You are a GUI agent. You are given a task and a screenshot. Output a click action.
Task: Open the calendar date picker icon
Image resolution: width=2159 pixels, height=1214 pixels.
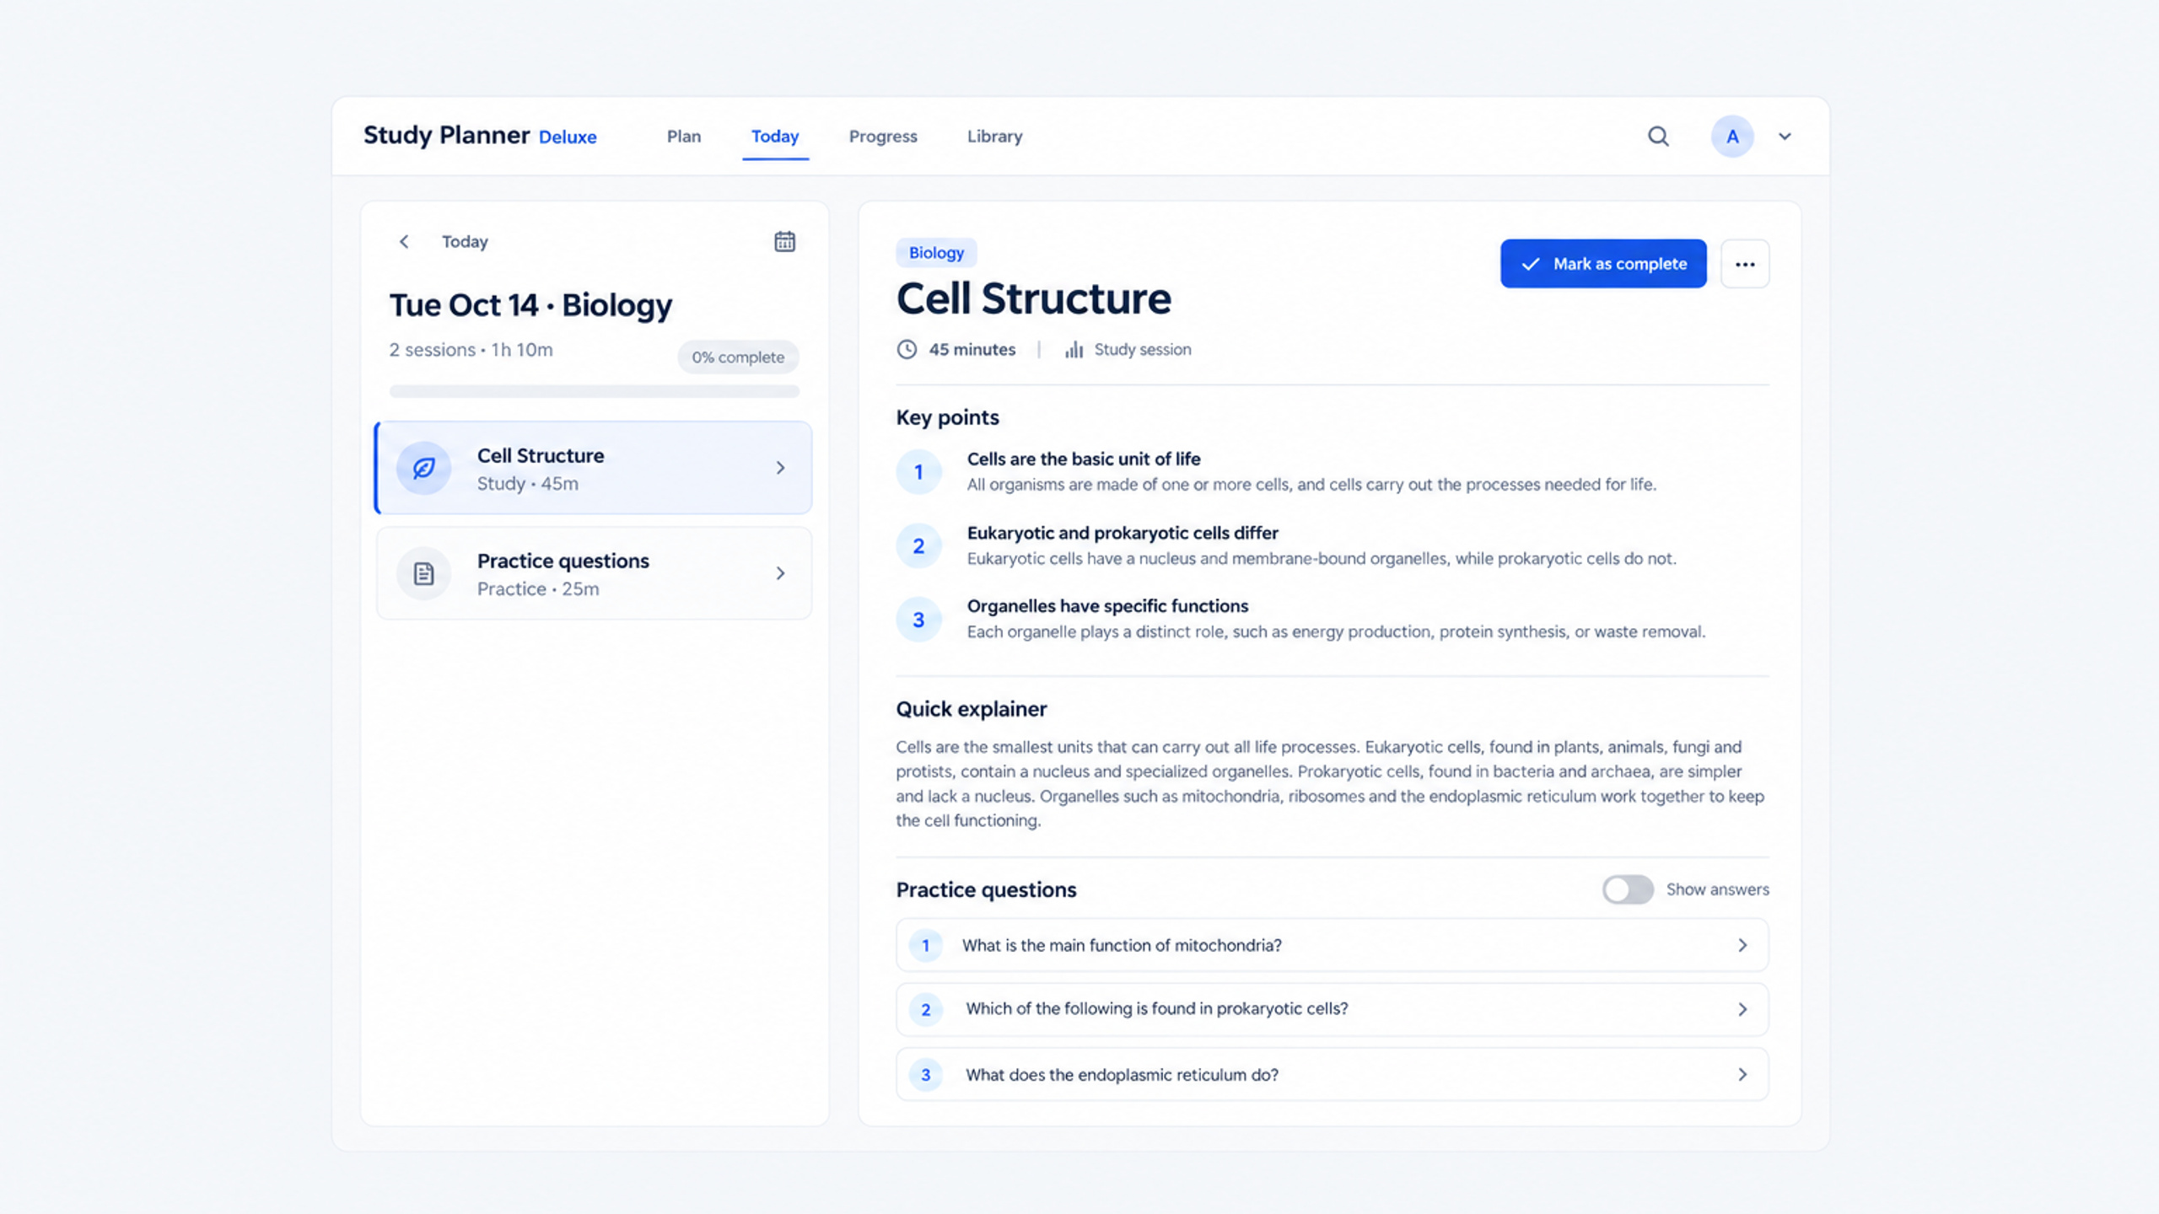coord(784,241)
